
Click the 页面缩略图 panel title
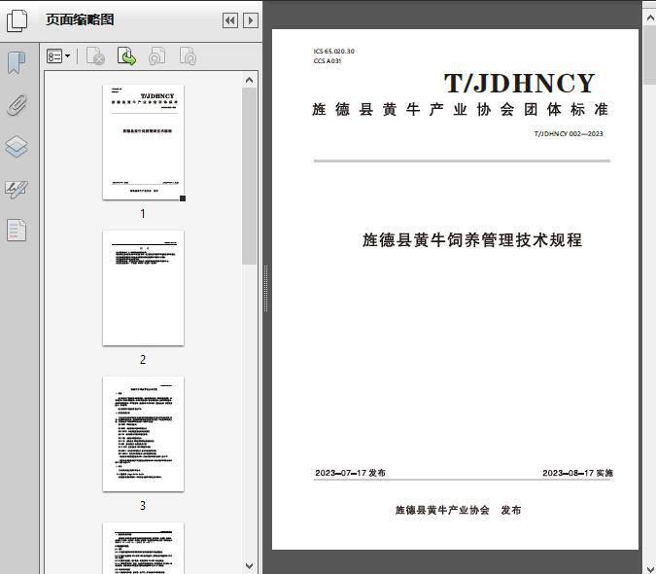(80, 19)
